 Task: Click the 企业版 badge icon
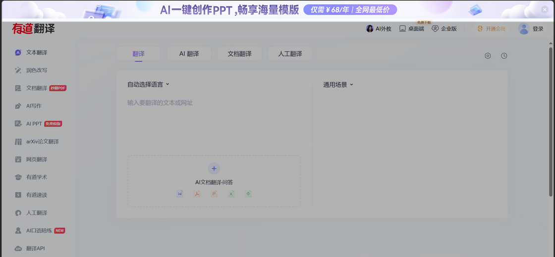(x=436, y=29)
